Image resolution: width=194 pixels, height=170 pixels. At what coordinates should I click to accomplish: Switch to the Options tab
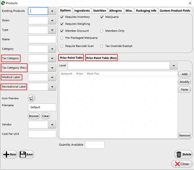[65, 10]
